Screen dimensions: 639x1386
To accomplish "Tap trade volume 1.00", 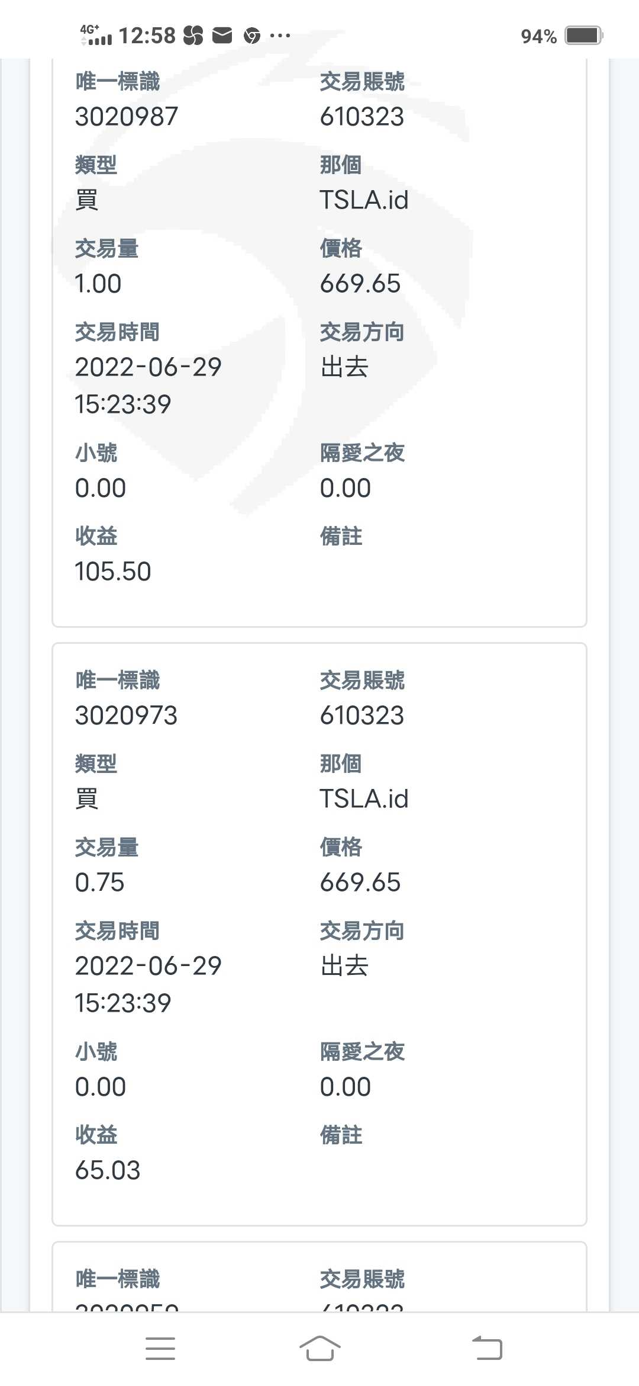I will coord(98,284).
